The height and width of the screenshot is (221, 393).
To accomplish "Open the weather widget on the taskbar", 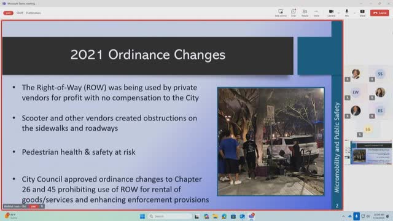I will click(11, 216).
